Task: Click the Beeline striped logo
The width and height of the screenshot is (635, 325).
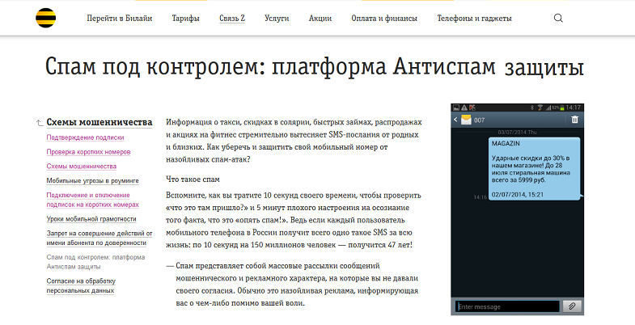Action: (x=46, y=18)
